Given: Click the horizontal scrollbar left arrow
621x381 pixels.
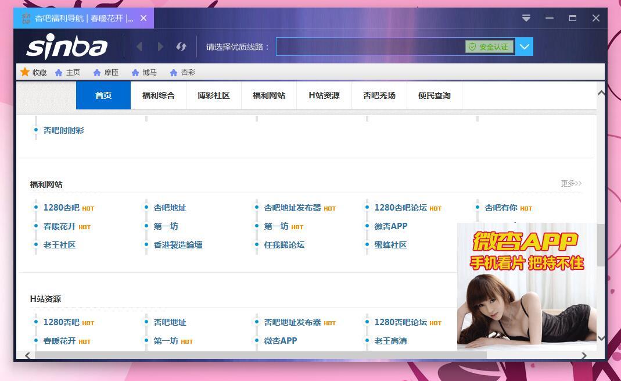Looking at the screenshot, I should tap(28, 355).
